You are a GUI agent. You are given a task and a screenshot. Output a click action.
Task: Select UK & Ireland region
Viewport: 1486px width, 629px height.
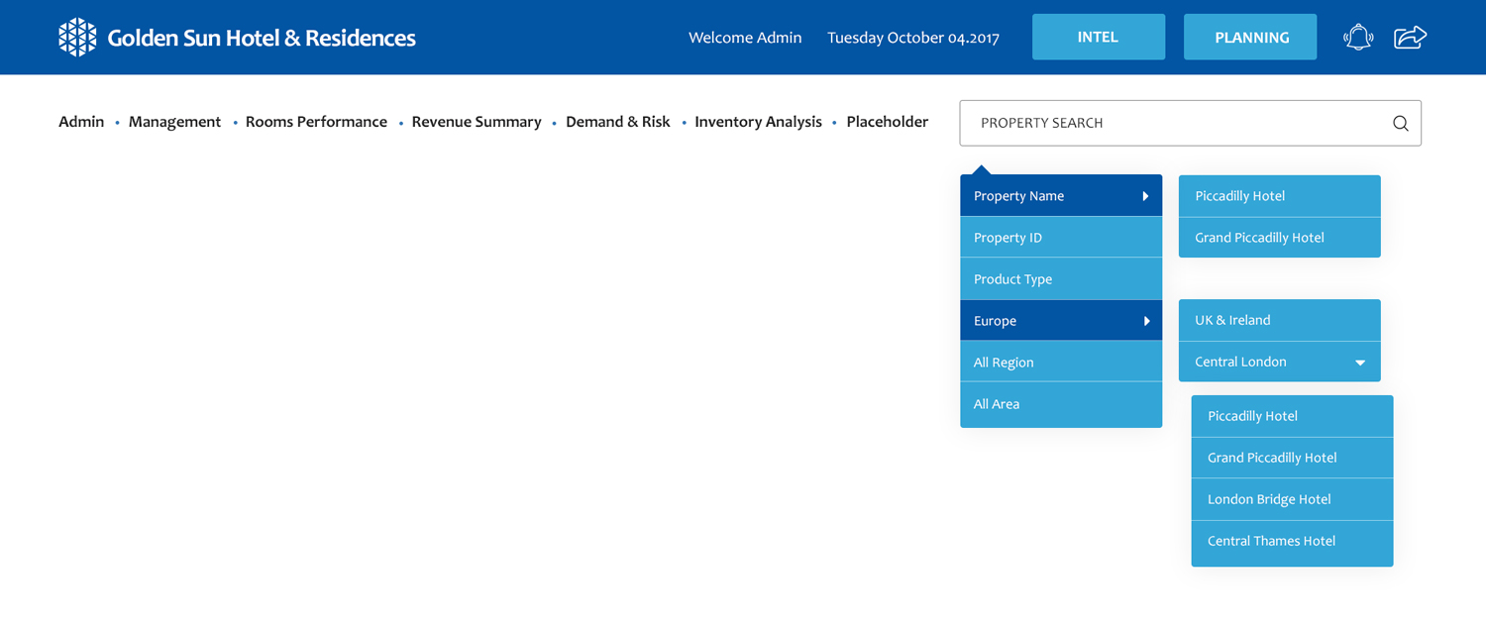(x=1279, y=320)
